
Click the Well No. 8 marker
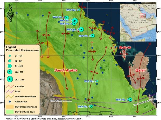pyautogui.click(x=67, y=17)
